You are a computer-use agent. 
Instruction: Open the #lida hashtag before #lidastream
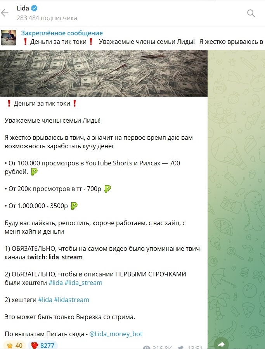45,300
